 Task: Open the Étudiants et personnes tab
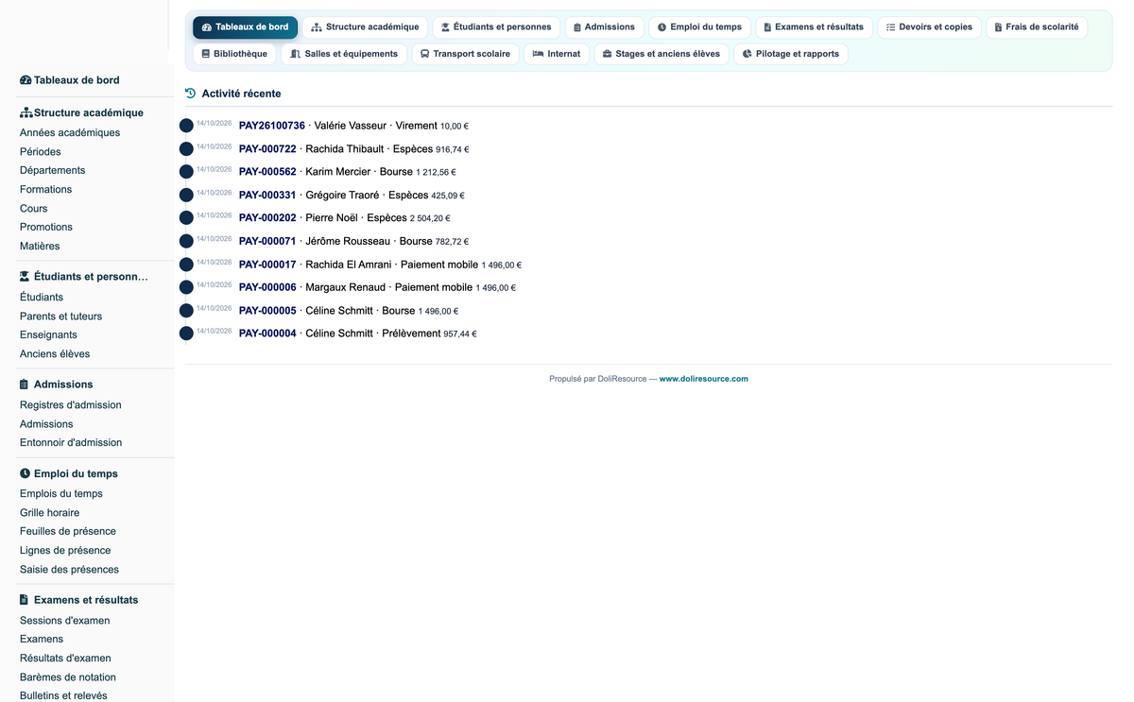(x=496, y=27)
